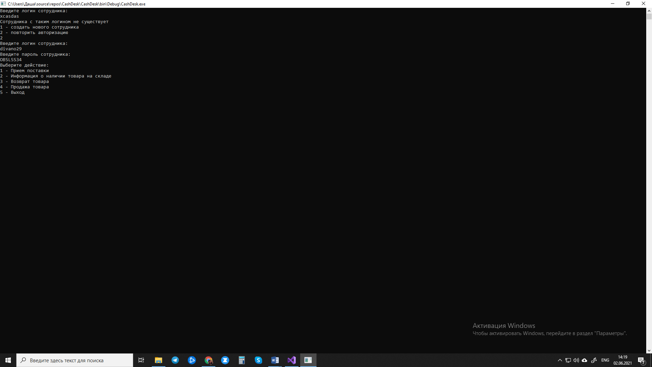Launch Google Chrome from taskbar

pos(209,360)
